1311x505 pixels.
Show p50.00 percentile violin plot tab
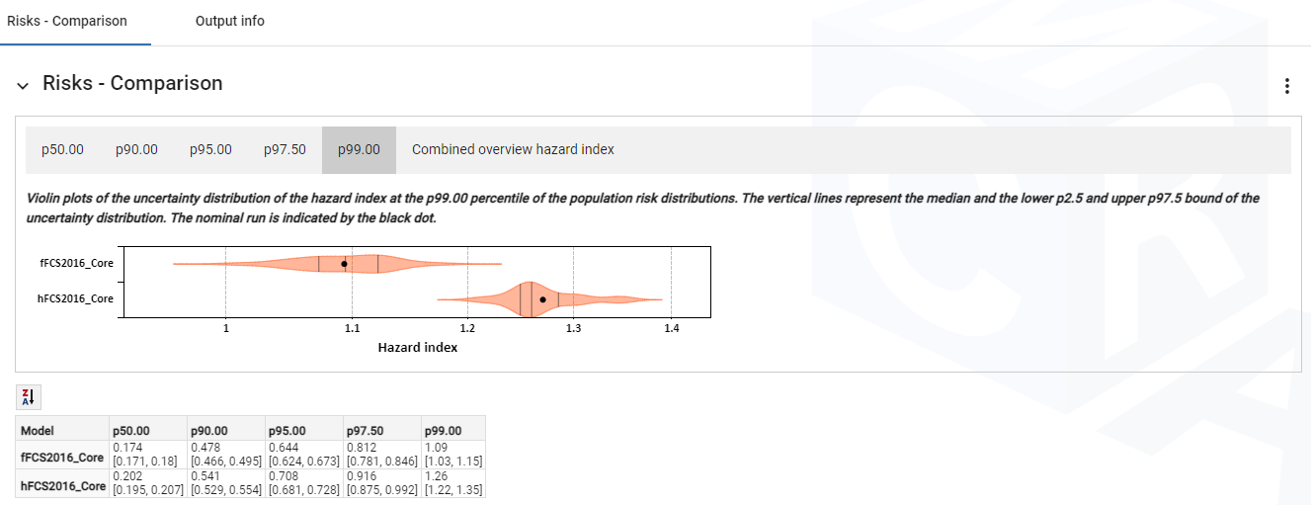(62, 150)
